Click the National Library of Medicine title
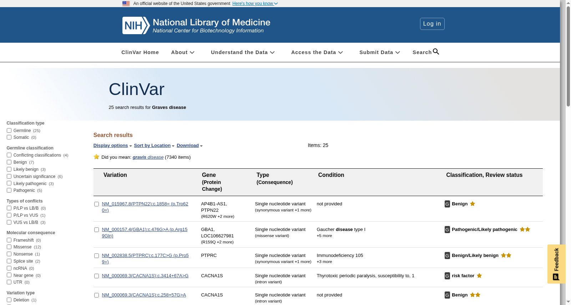This screenshot has width=571, height=305. click(x=212, y=22)
